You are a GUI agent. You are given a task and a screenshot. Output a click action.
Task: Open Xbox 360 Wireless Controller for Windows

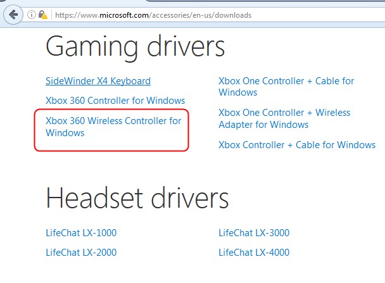113,127
